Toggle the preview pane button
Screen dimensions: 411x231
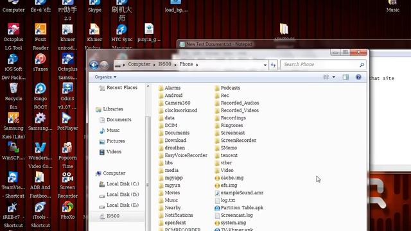pyautogui.click(x=345, y=77)
